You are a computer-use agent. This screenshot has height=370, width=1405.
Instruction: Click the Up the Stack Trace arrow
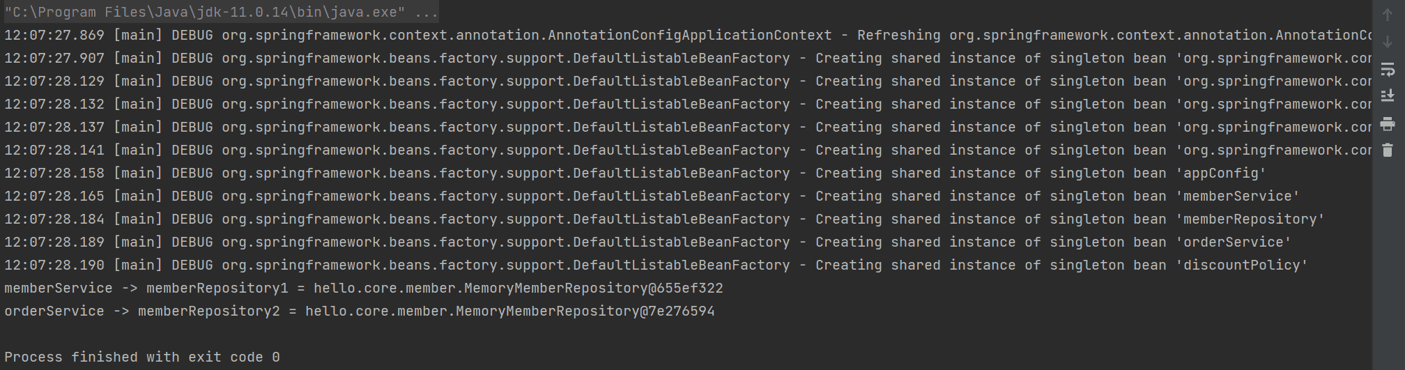point(1388,15)
